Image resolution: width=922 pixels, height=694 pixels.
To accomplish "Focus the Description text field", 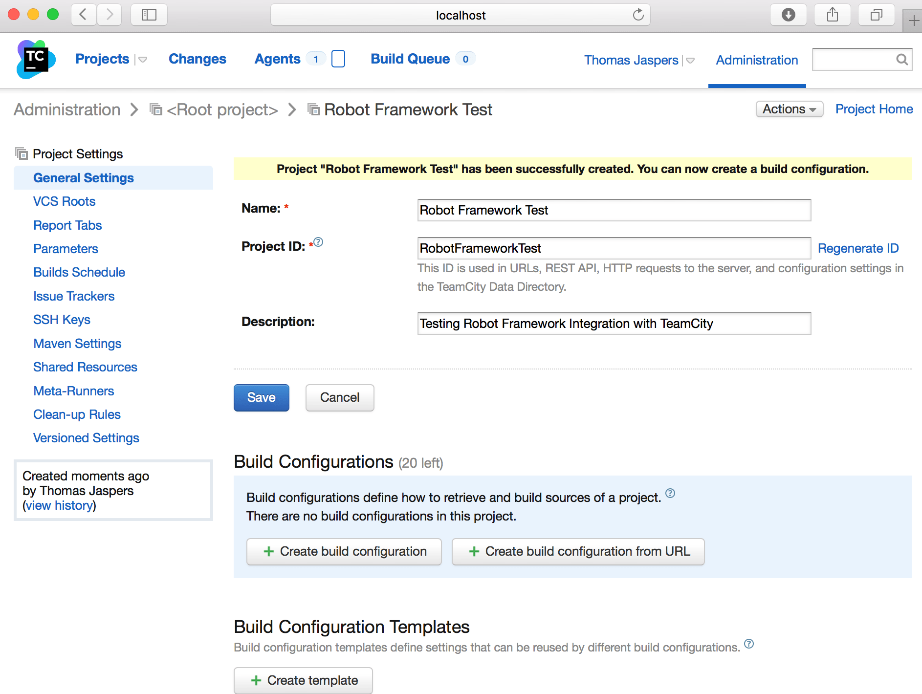I will (614, 324).
